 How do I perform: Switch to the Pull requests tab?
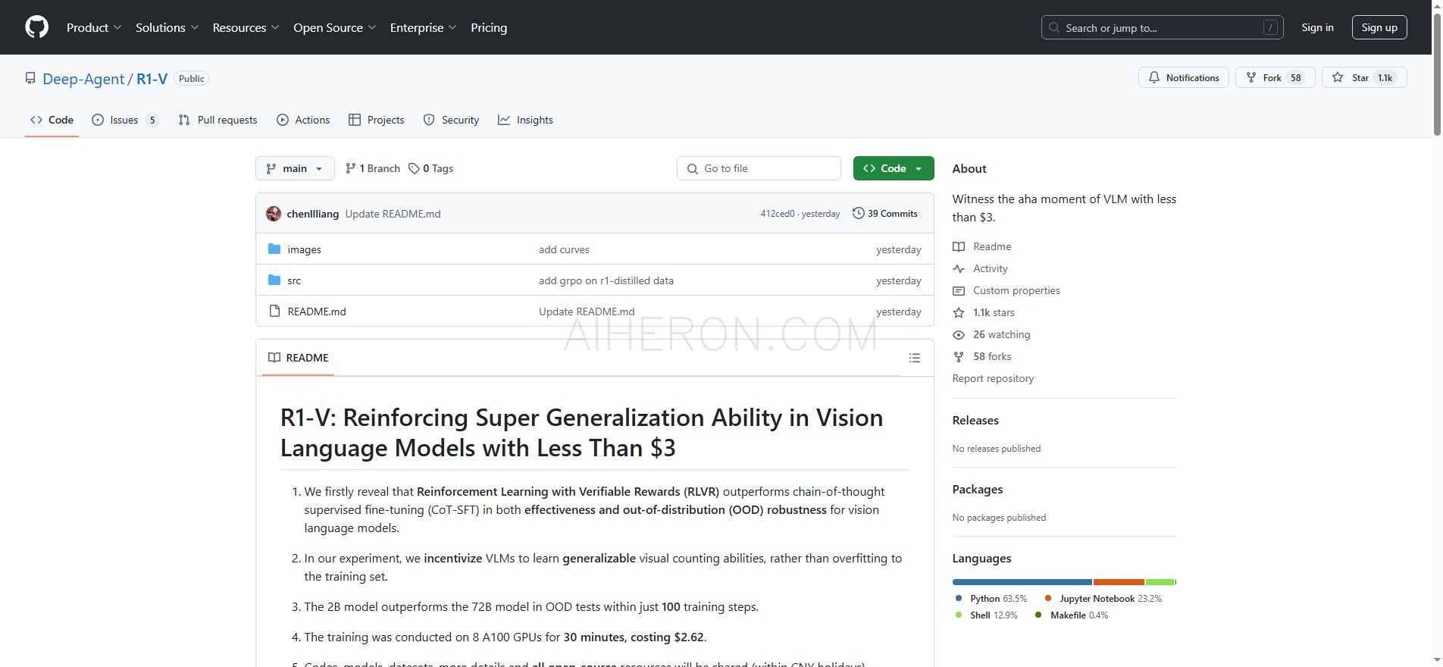[218, 120]
